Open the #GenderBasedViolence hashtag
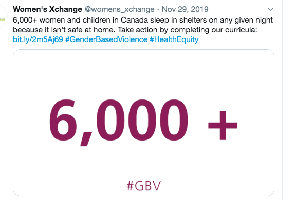 pos(106,39)
